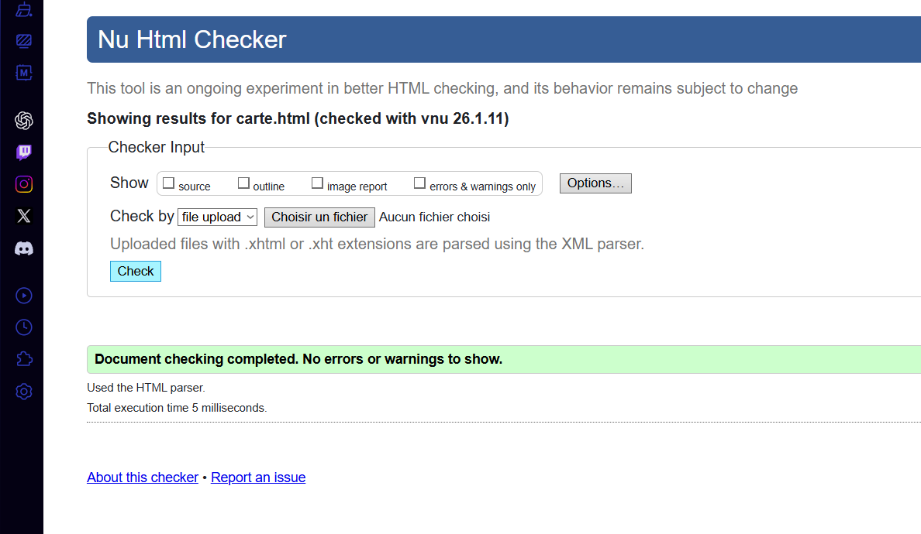Open Twitch in the sidebar

(x=24, y=152)
